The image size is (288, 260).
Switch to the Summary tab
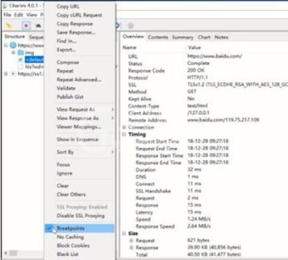183,37
